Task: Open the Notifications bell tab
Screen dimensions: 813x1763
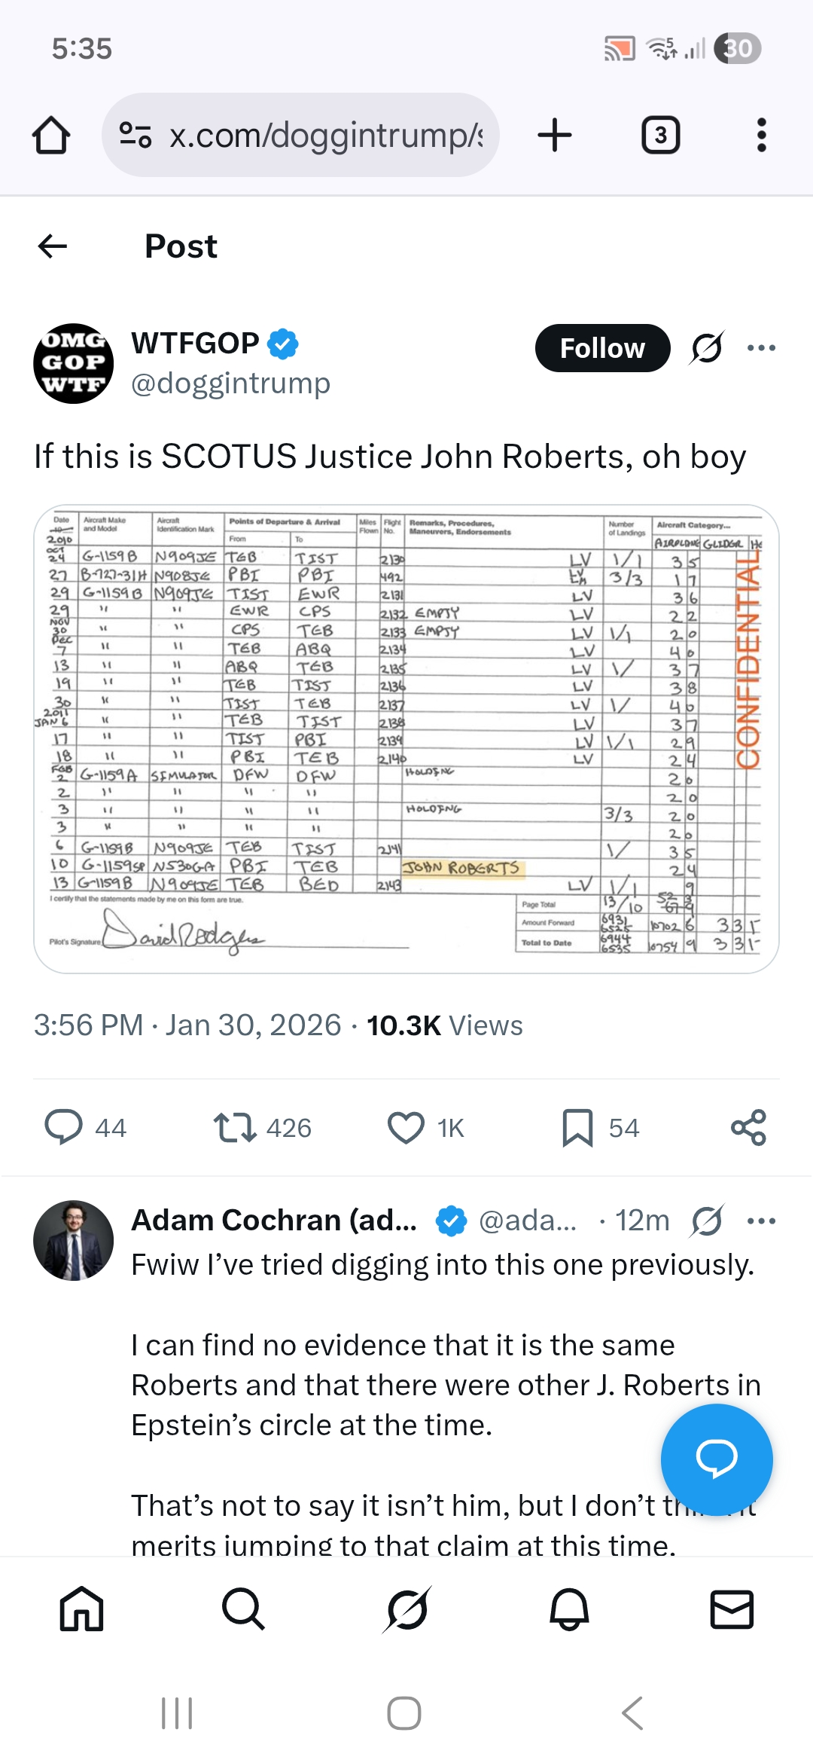Action: tap(569, 1609)
